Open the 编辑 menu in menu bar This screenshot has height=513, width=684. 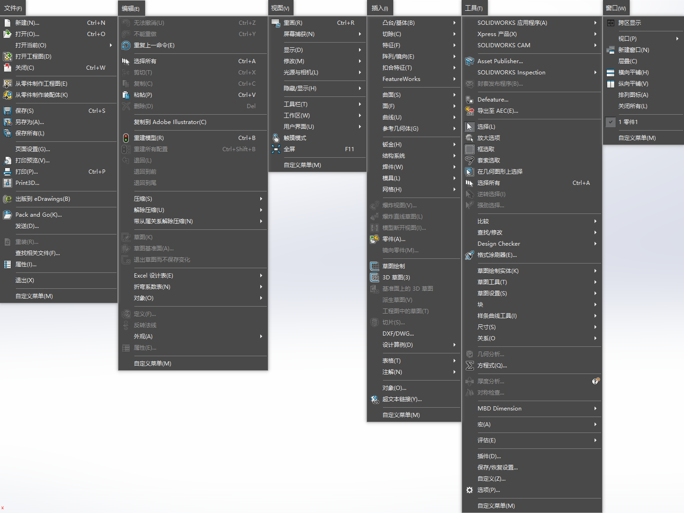tap(131, 8)
